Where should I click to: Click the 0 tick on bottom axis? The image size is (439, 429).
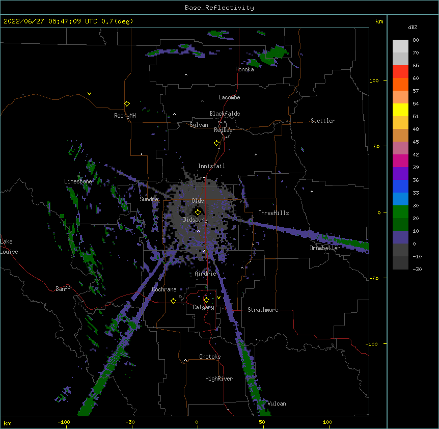coord(197,422)
